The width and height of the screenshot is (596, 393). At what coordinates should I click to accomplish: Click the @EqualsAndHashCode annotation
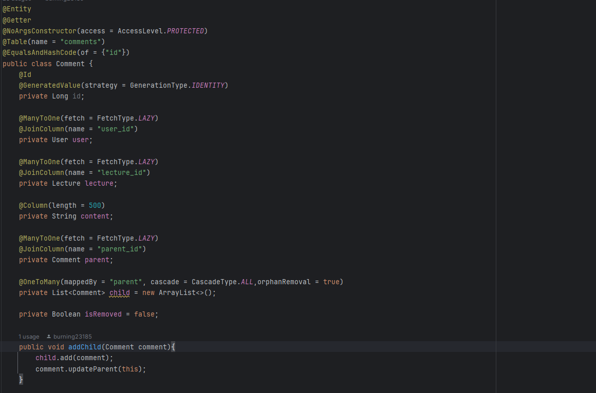(x=40, y=52)
